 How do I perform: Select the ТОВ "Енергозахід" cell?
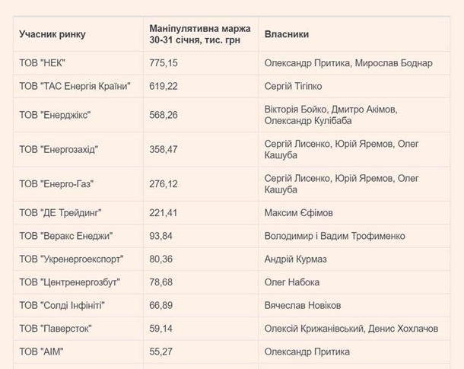tap(59, 149)
